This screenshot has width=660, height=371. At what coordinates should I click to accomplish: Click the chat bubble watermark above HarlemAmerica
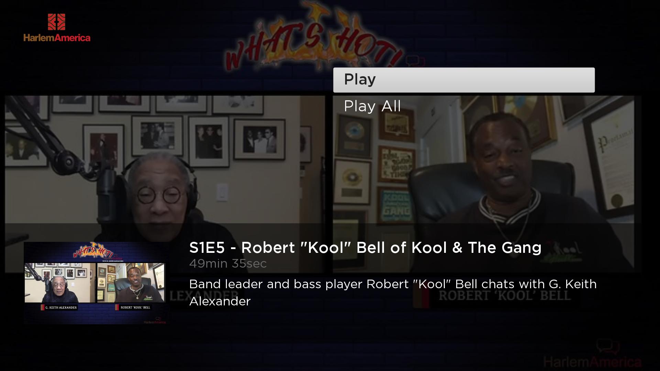pyautogui.click(x=608, y=347)
